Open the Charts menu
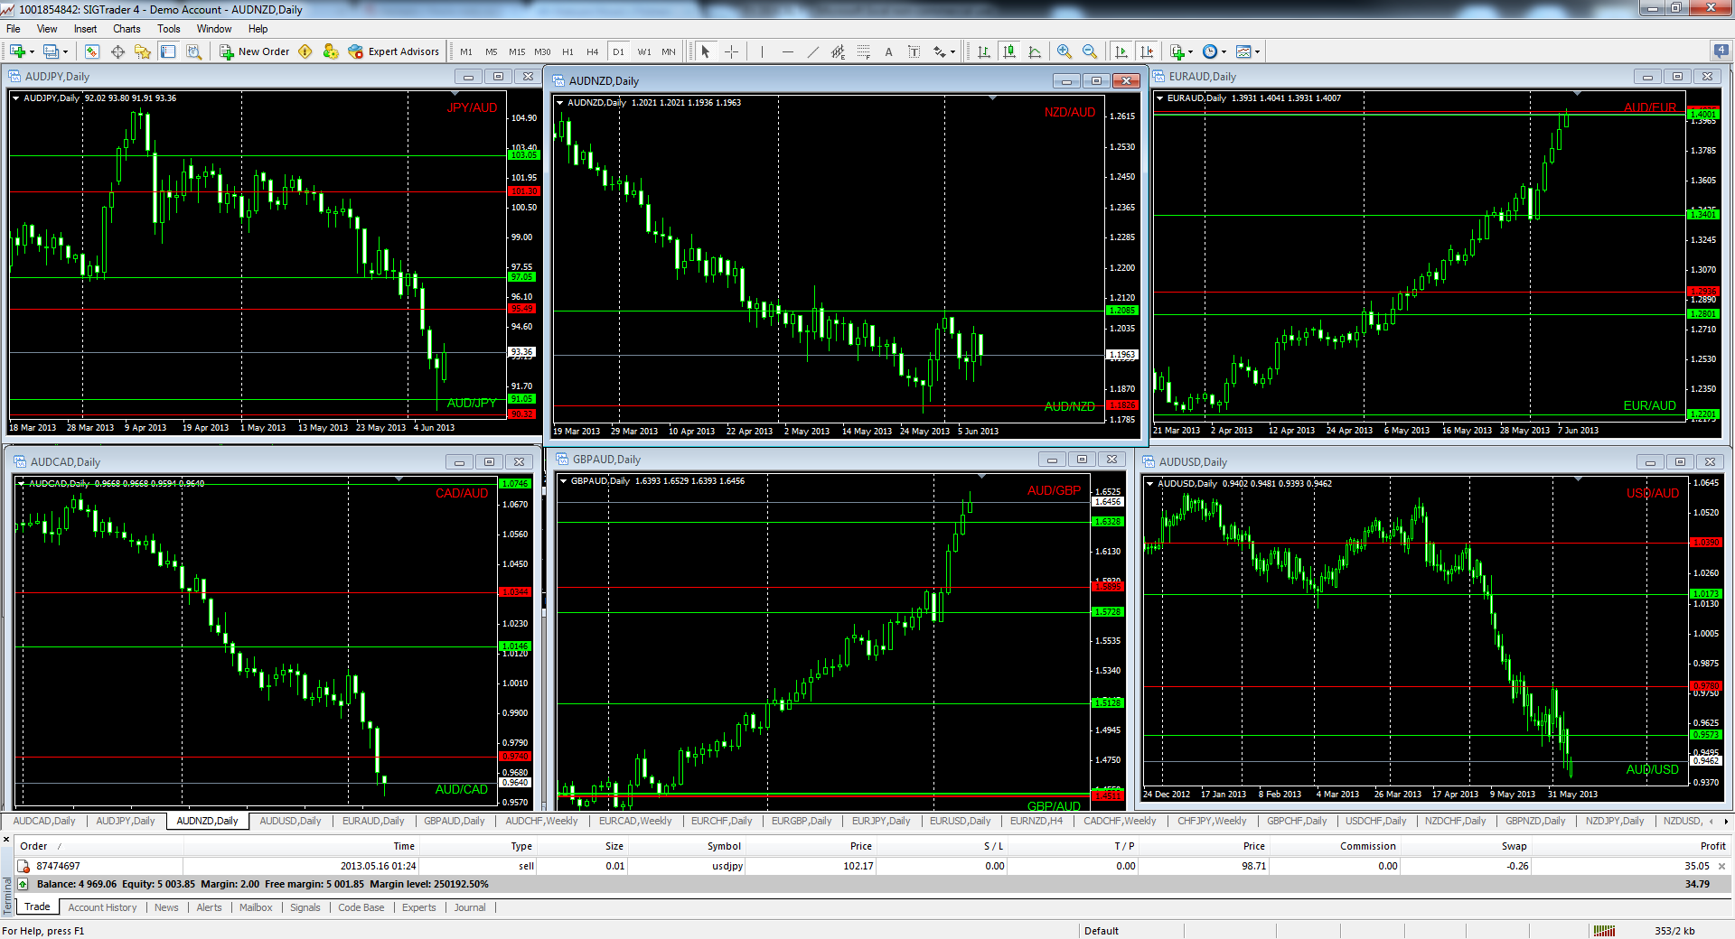 127,29
